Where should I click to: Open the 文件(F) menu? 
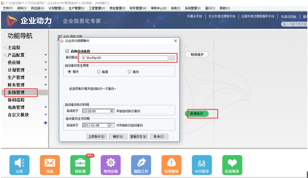point(8,8)
